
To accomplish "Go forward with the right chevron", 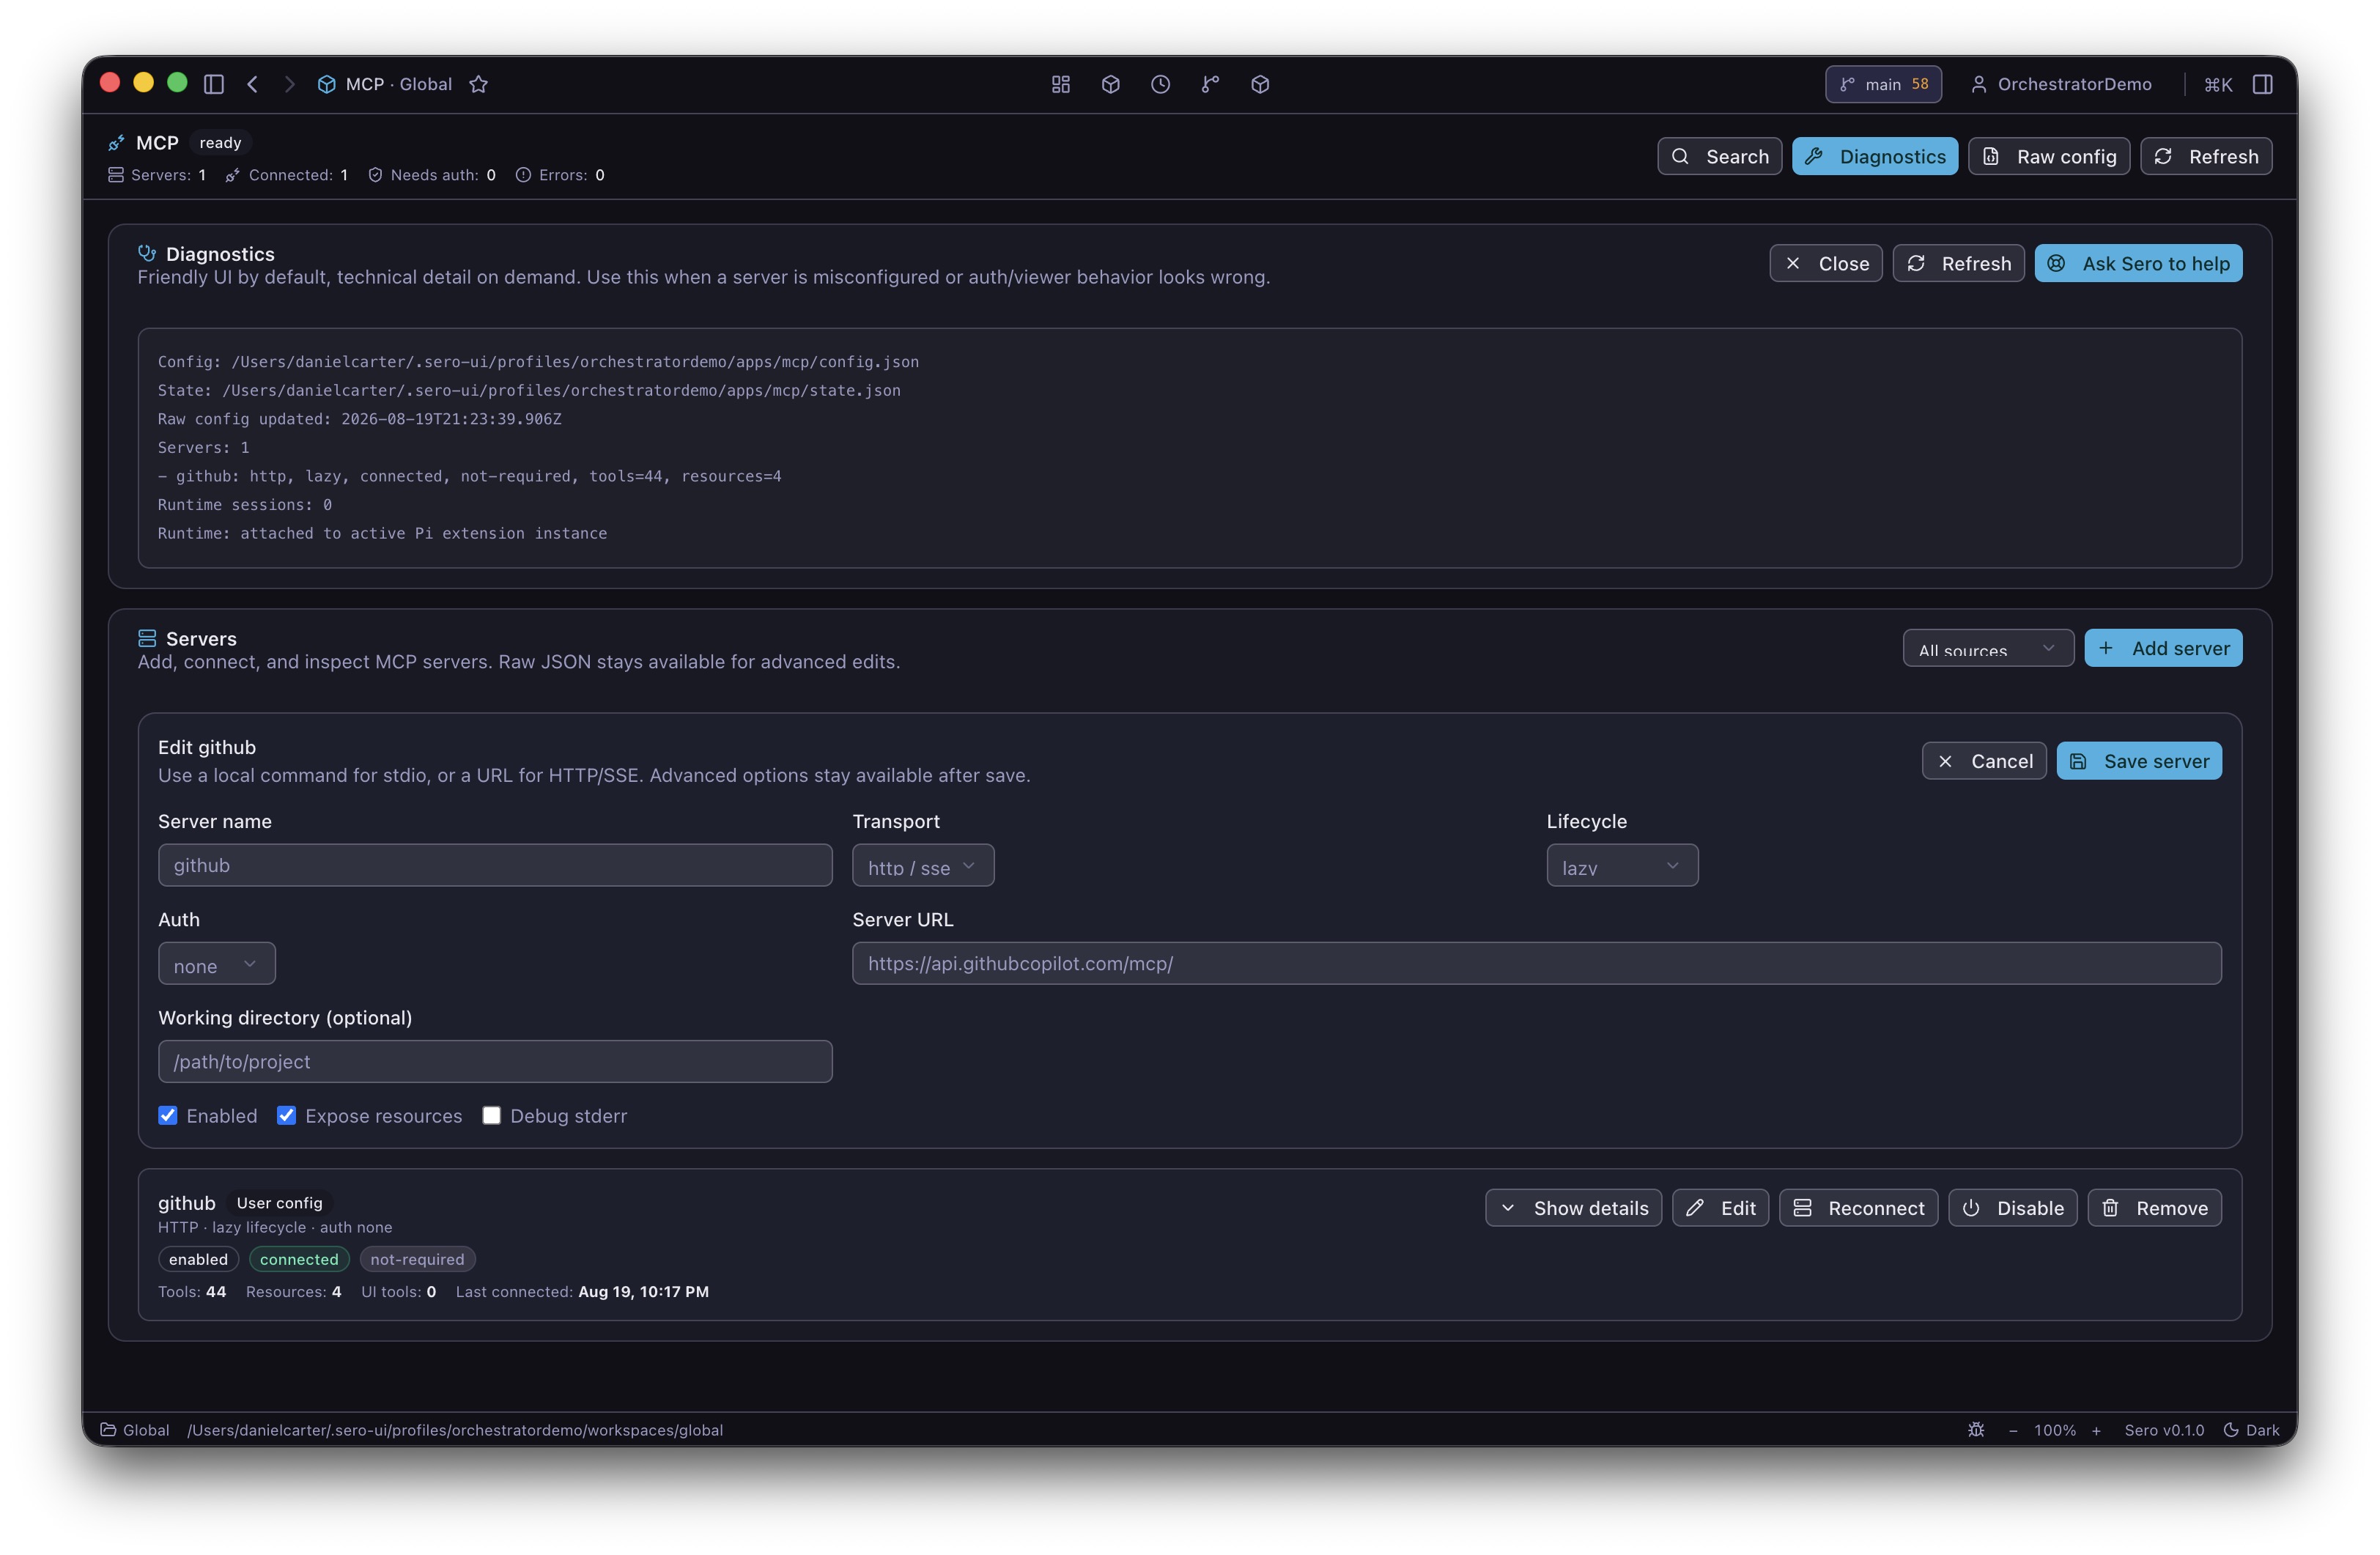I will pos(289,84).
